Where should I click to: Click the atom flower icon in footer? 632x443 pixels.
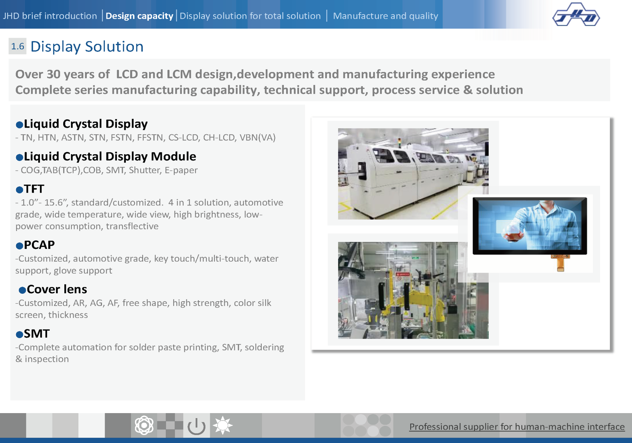(144, 425)
